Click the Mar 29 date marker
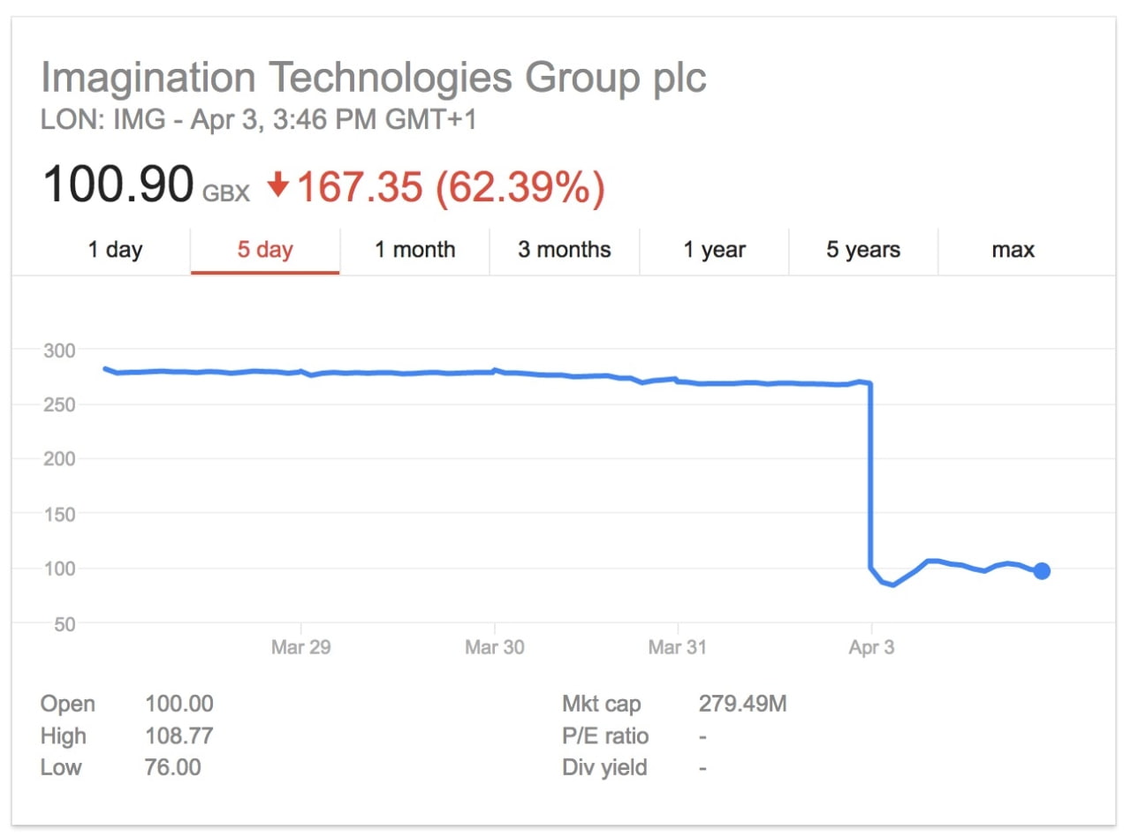1131x837 pixels. point(300,647)
